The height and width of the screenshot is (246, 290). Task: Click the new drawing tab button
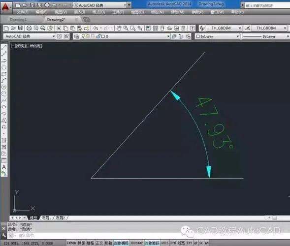87,20
